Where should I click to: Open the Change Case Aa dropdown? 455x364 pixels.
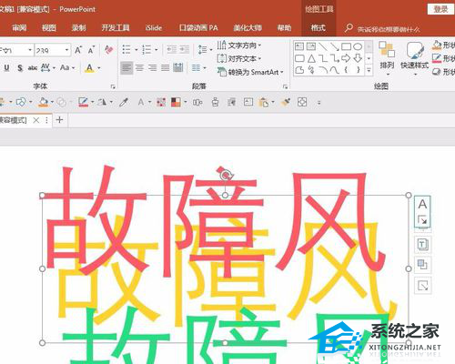coord(67,67)
